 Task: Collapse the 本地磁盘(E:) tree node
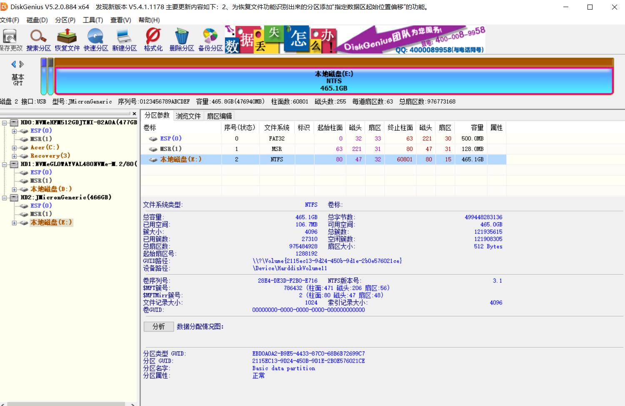click(x=14, y=222)
